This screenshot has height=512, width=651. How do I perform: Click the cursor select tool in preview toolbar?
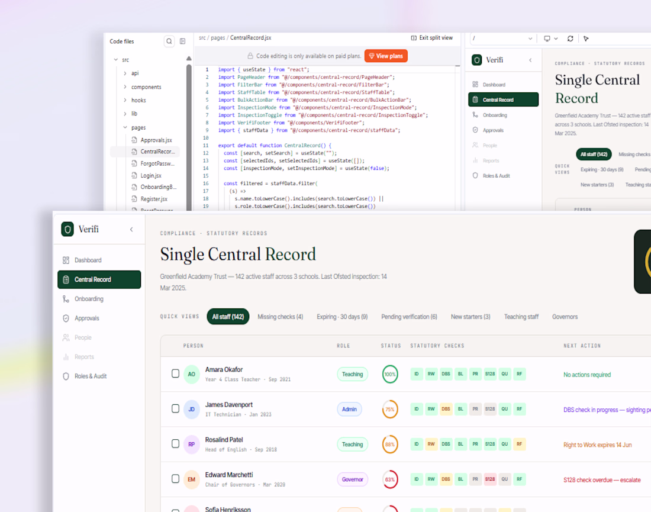click(586, 38)
